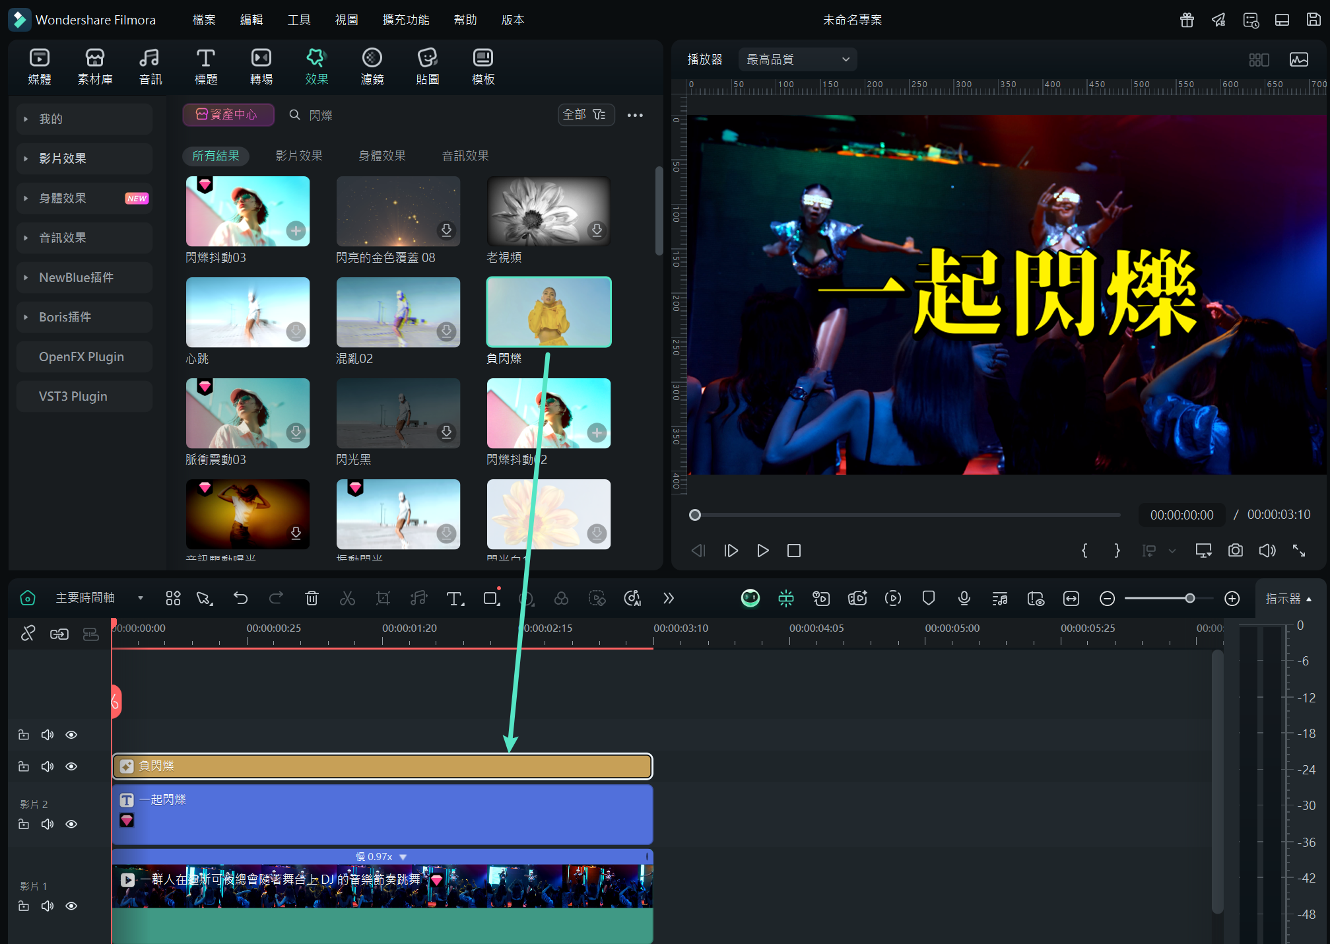
Task: Take a snapshot with the camera icon
Action: point(1235,551)
